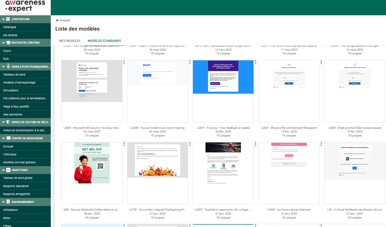Open File d'attente pour la remédiation
The image size is (386, 227).
pyautogui.click(x=25, y=98)
